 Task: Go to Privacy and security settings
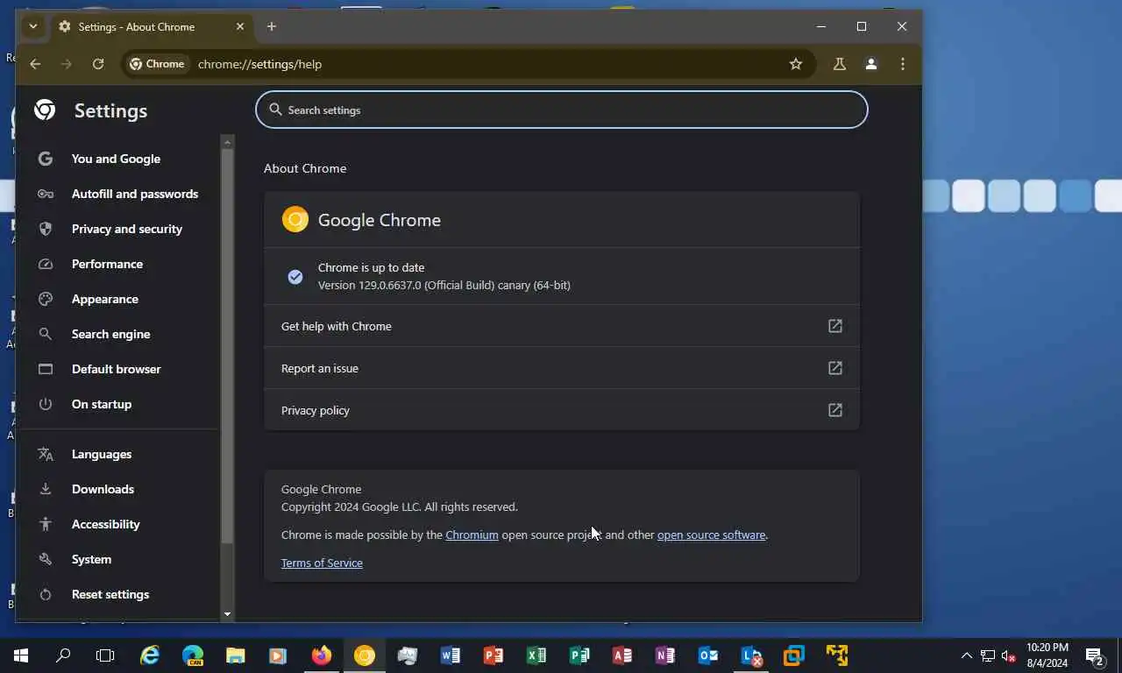[127, 229]
